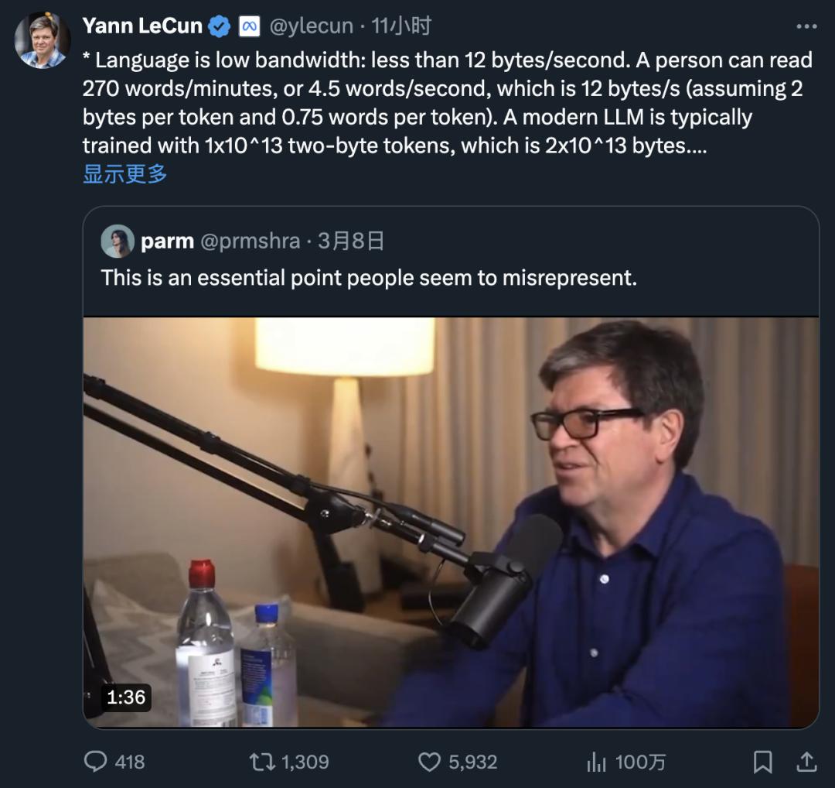
Task: Click the @ylecun handle
Action: (311, 26)
